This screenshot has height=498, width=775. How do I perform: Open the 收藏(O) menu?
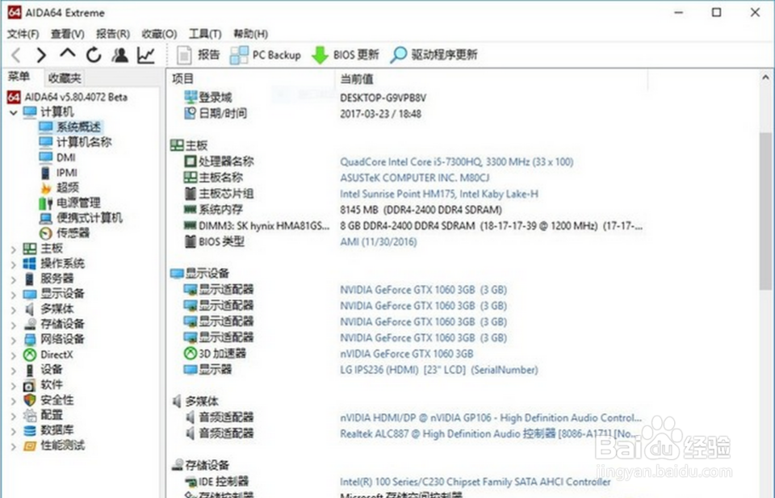coord(159,34)
